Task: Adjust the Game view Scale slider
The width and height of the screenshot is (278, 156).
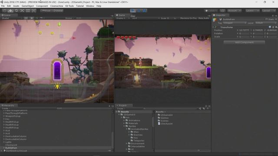Action: click(170, 18)
